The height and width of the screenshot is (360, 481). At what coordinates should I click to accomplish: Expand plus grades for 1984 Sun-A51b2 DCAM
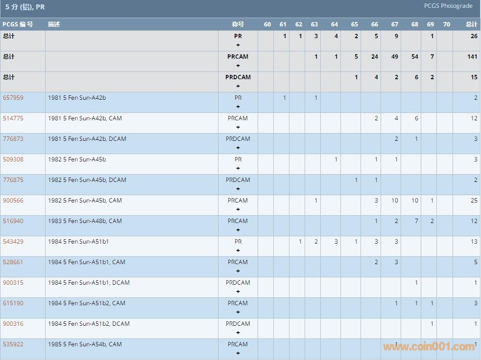pos(238,333)
